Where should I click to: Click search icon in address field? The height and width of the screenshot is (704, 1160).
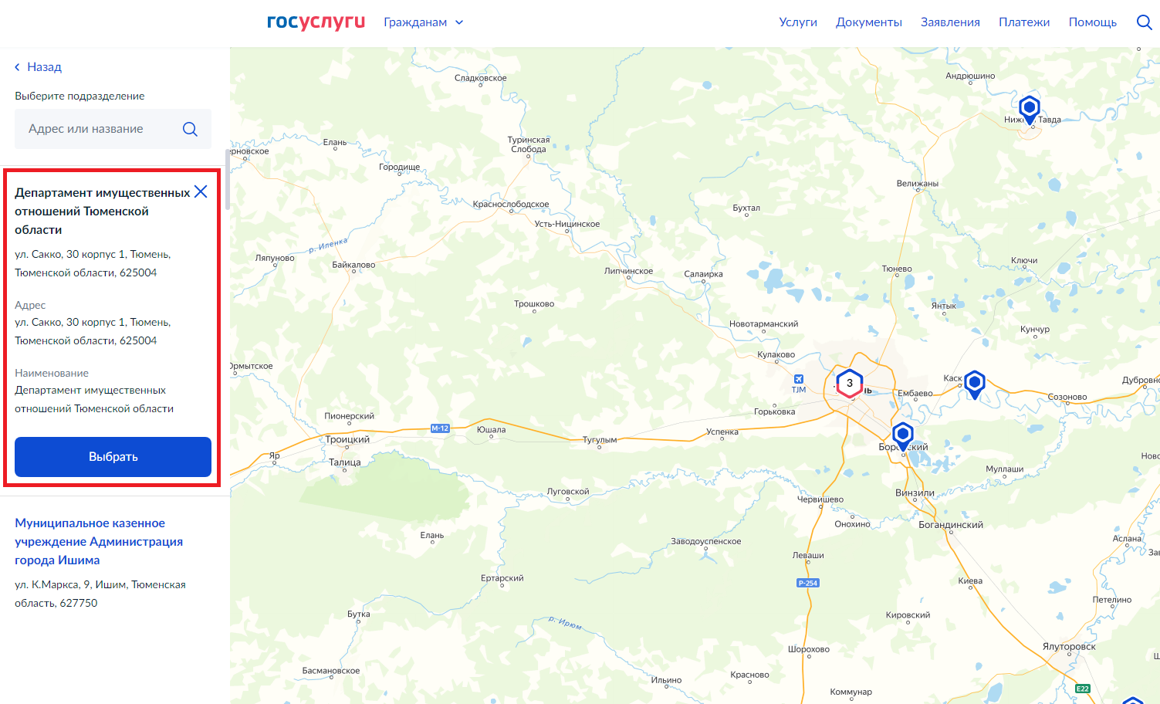(190, 129)
